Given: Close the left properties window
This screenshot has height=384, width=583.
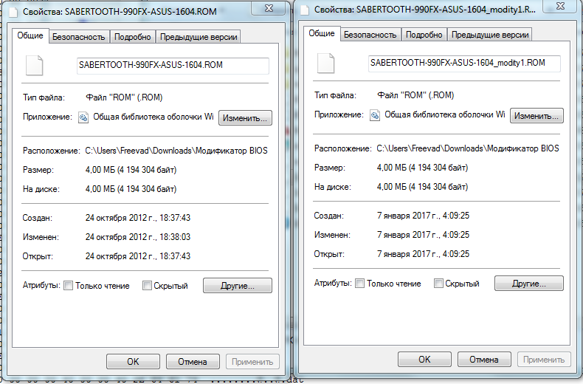Looking at the screenshot, I should [x=269, y=8].
